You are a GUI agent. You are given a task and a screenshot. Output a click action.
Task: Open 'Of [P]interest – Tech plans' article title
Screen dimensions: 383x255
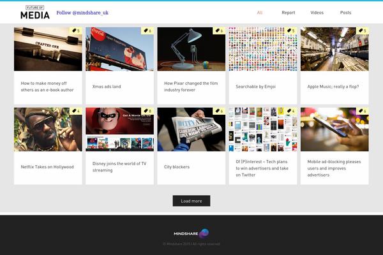[x=262, y=168]
